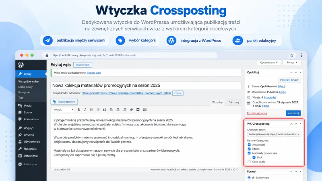Open Komentarze in sidebar
Image resolution: width=322 pixels, height=181 pixels.
(x=31, y=119)
